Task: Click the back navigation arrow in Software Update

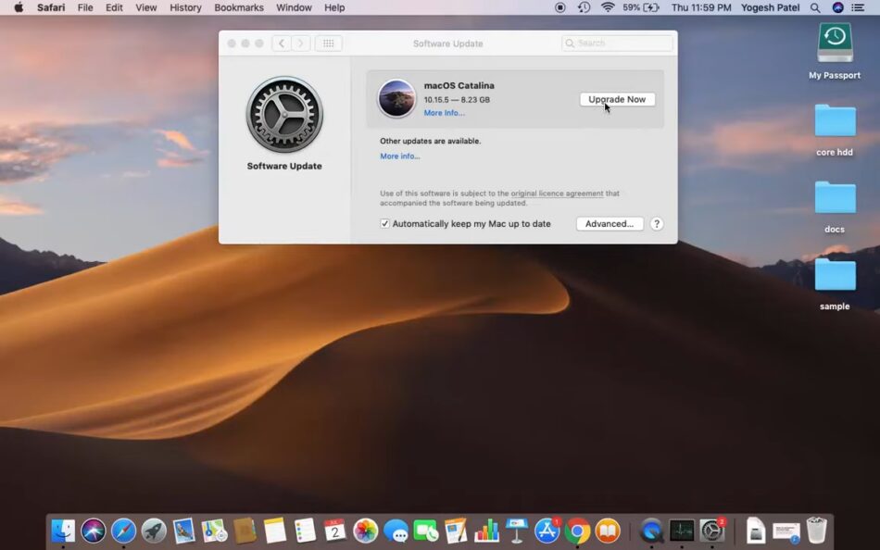Action: tap(281, 43)
